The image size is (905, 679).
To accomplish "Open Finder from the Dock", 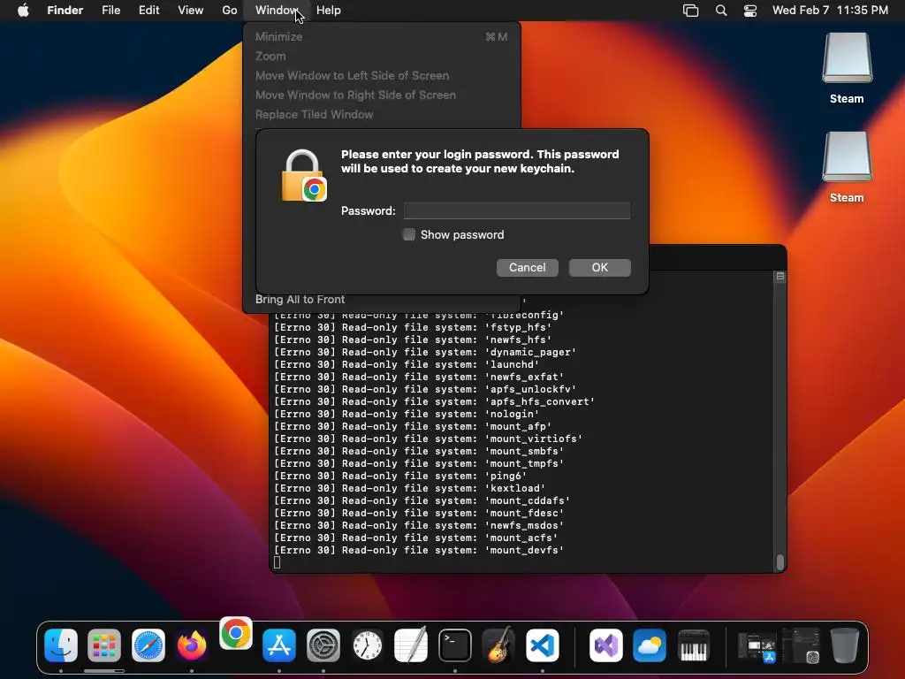I will click(x=61, y=645).
